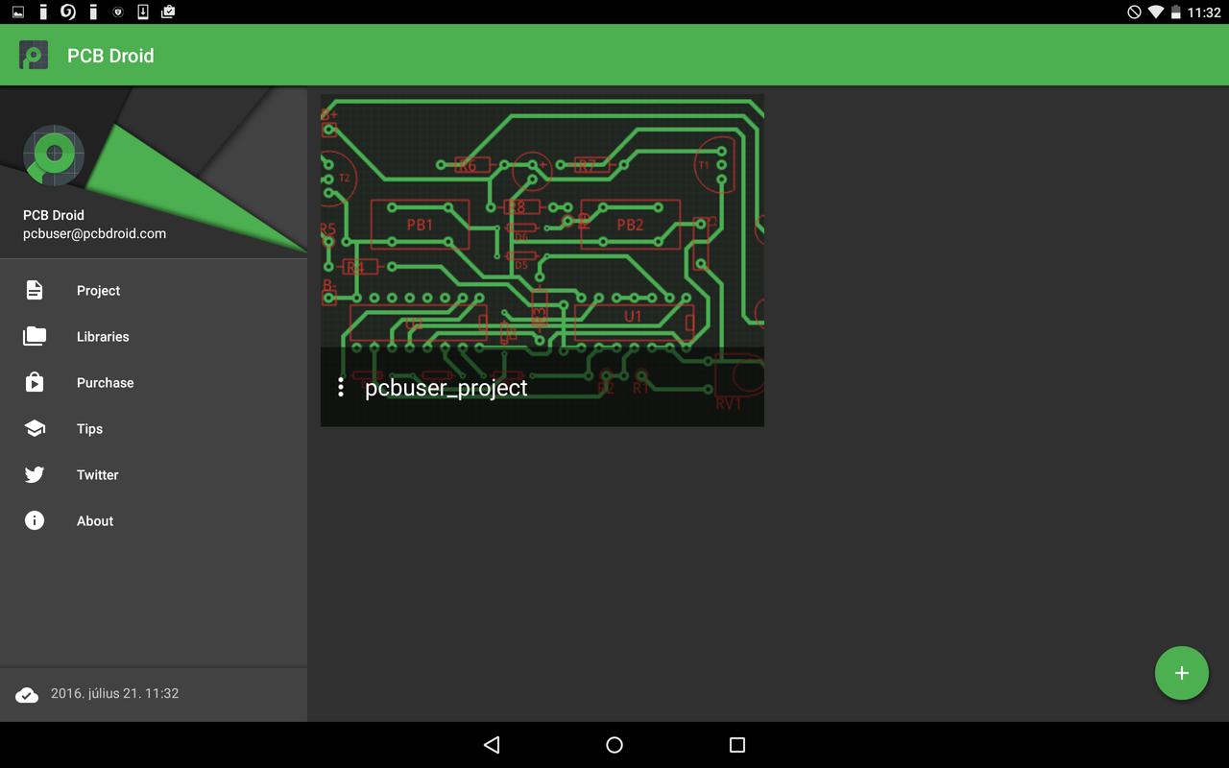Screen dimensions: 1229x768
Task: Tap the round user avatar in drawer
Action: tap(54, 155)
